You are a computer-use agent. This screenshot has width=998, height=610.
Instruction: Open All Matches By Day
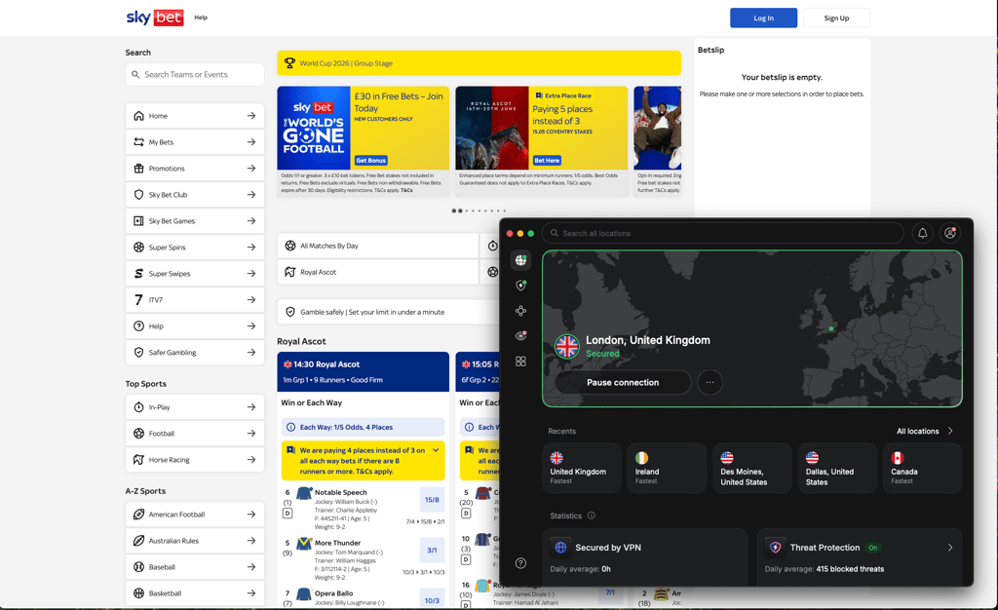point(377,246)
